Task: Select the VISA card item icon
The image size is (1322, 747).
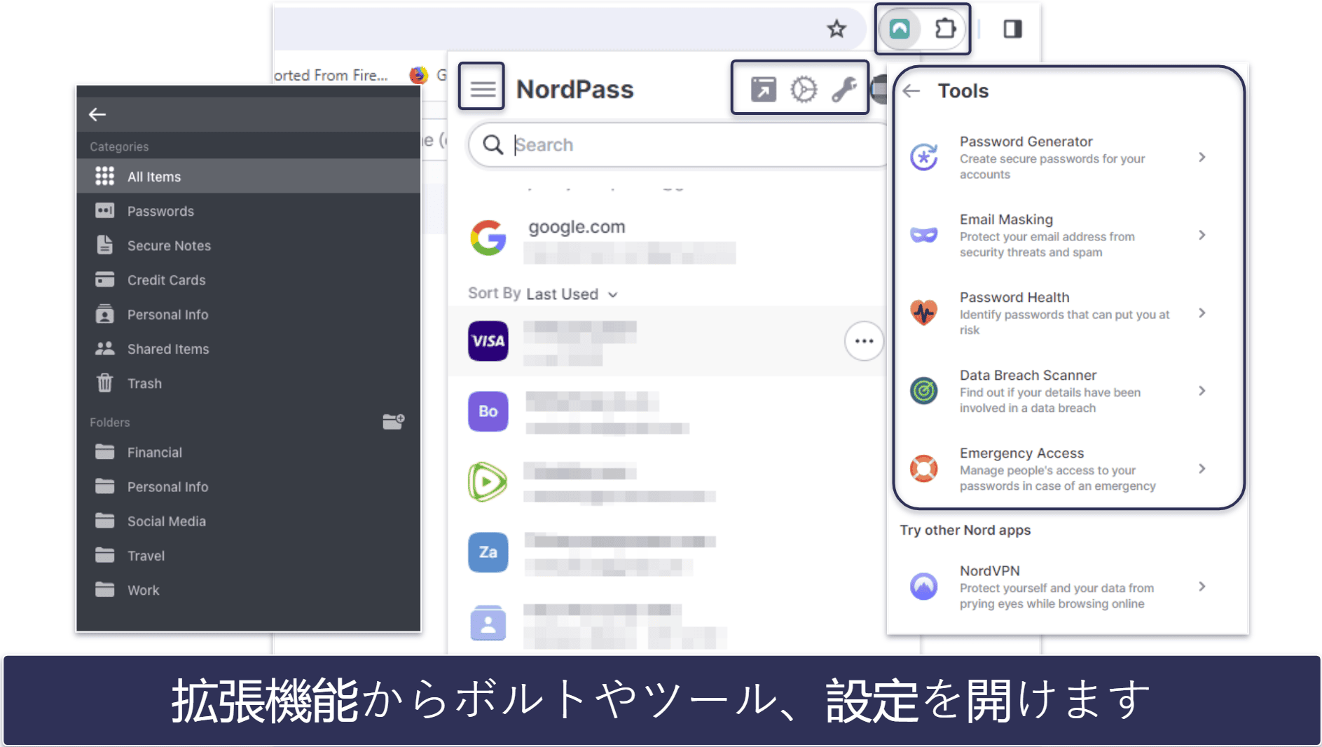Action: [488, 341]
